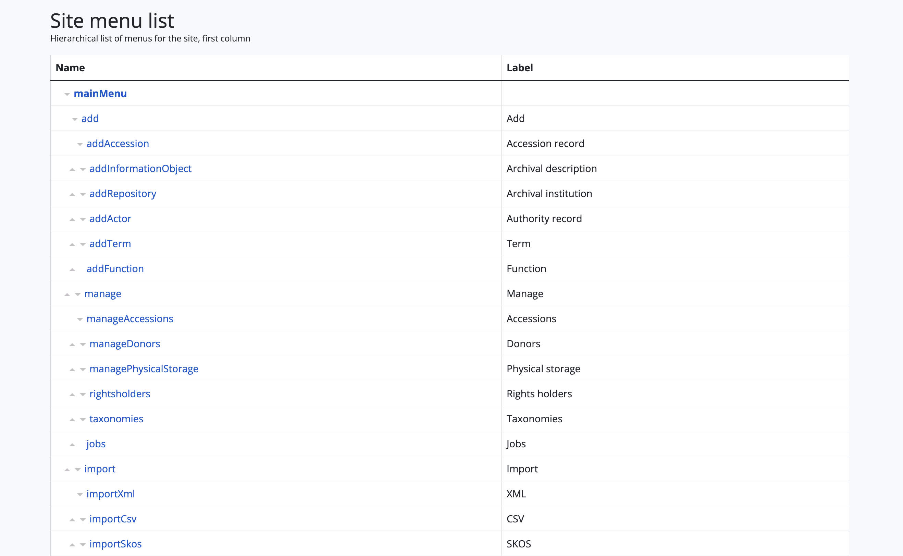Move addRepository down with arrow icon
This screenshot has height=556, width=903.
pyautogui.click(x=83, y=194)
